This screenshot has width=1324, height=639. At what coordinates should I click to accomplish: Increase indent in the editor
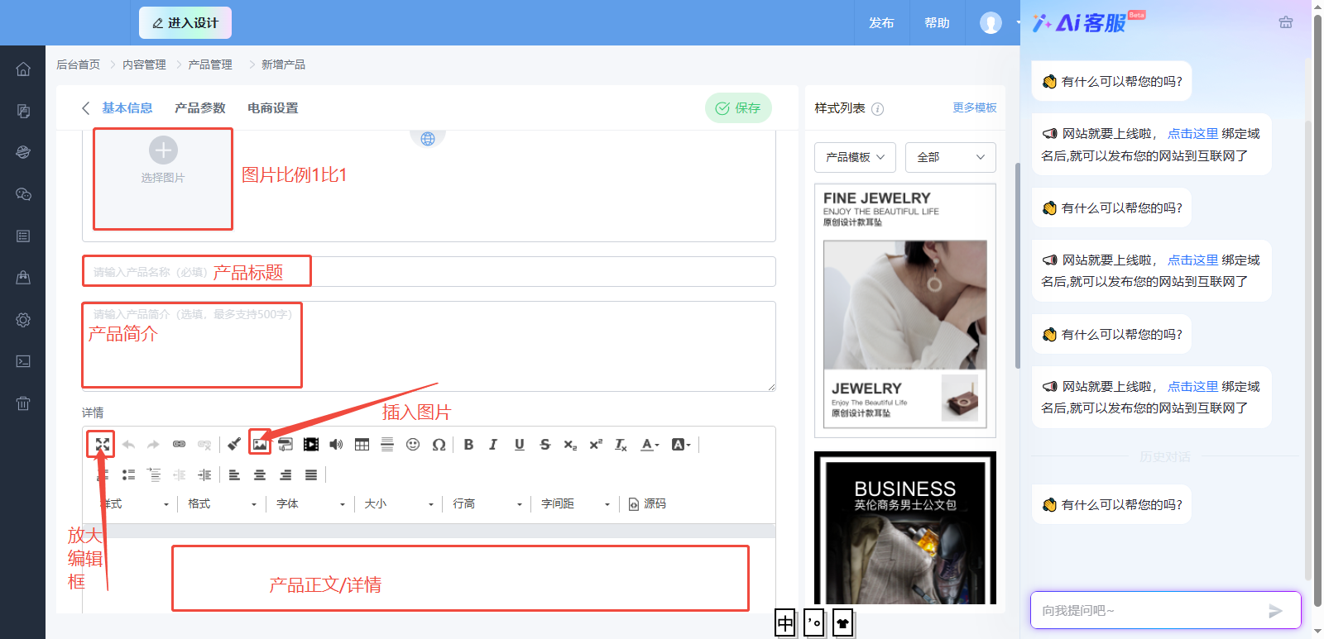click(x=204, y=474)
